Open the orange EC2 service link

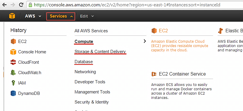click(163, 31)
